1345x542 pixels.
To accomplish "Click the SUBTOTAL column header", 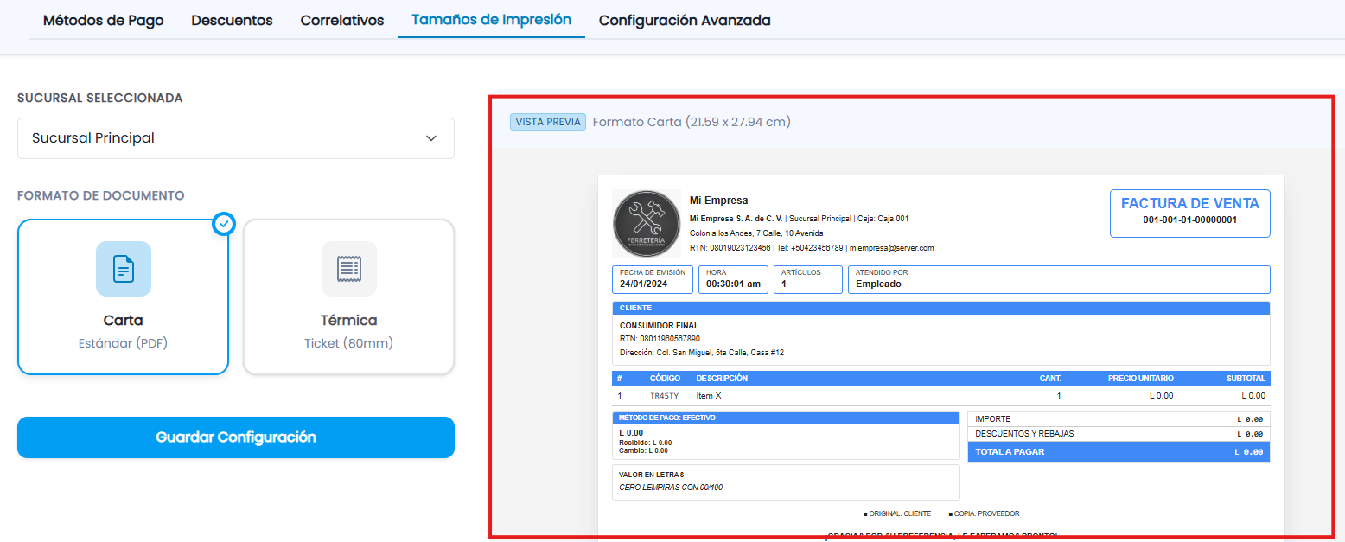I will [1246, 379].
